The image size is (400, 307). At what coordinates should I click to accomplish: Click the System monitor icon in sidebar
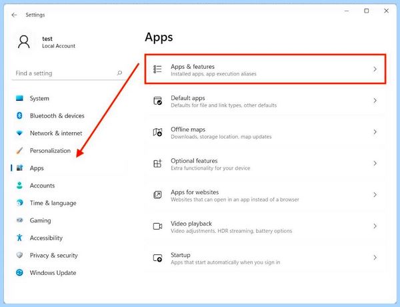coord(19,98)
